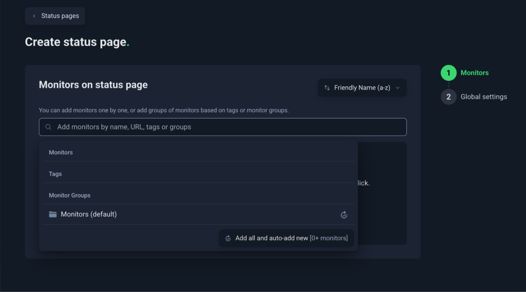The width and height of the screenshot is (526, 292).
Task: Click the search magnifier icon
Action: coord(49,127)
